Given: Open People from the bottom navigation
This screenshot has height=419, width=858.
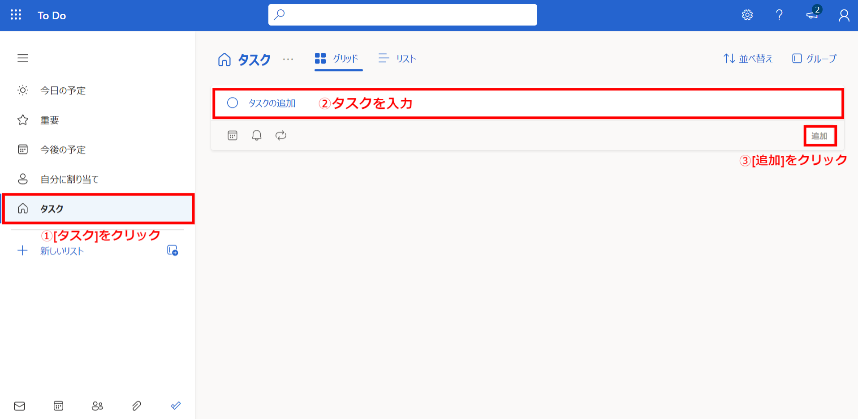Looking at the screenshot, I should coord(97,406).
